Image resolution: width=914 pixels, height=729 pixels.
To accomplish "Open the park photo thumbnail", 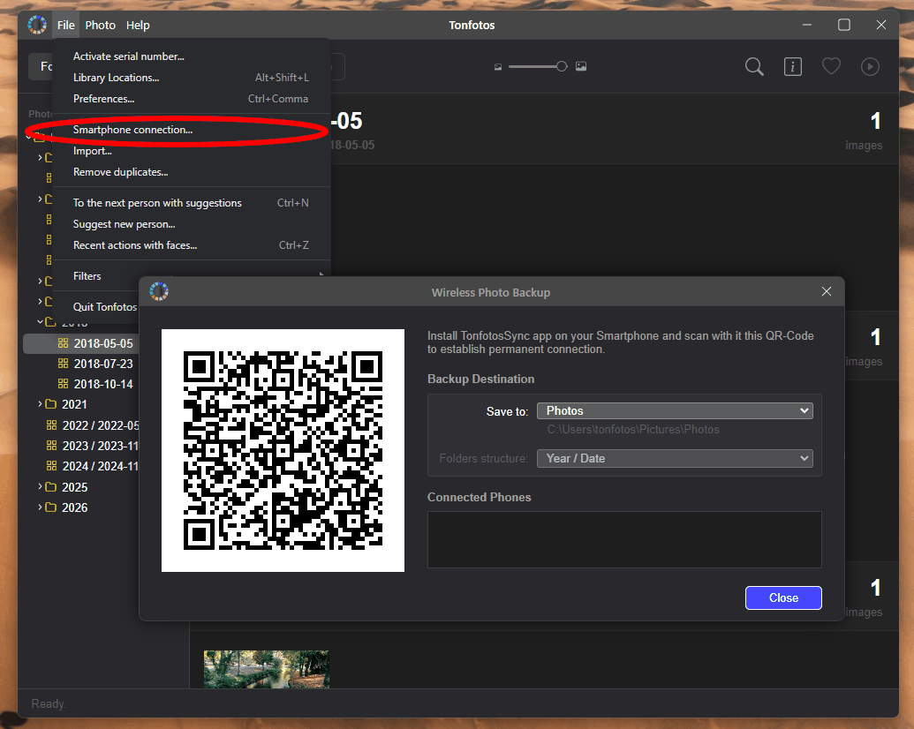I will point(267,669).
